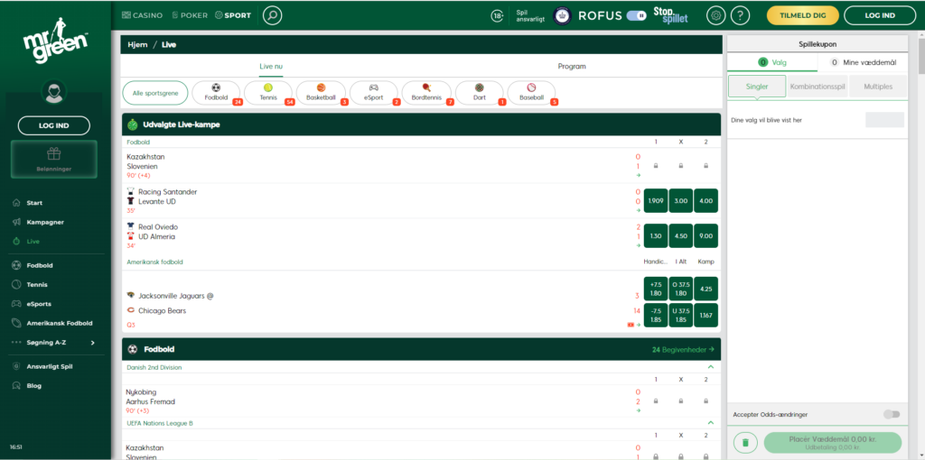Select the Basketball sport filter
Image resolution: width=925 pixels, height=460 pixels.
coord(321,93)
